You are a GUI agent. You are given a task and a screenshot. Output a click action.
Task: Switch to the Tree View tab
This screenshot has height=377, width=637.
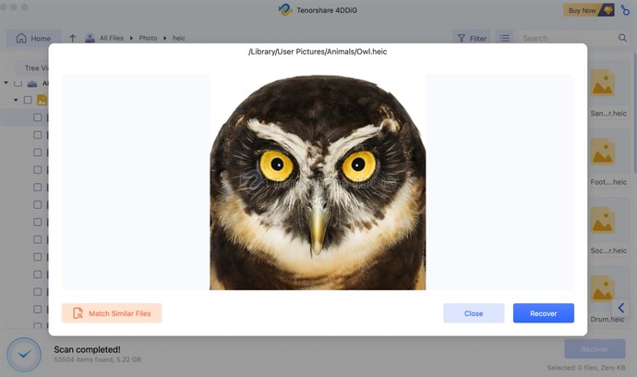click(37, 67)
